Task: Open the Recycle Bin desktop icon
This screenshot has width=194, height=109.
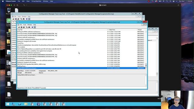Action: click(9, 11)
